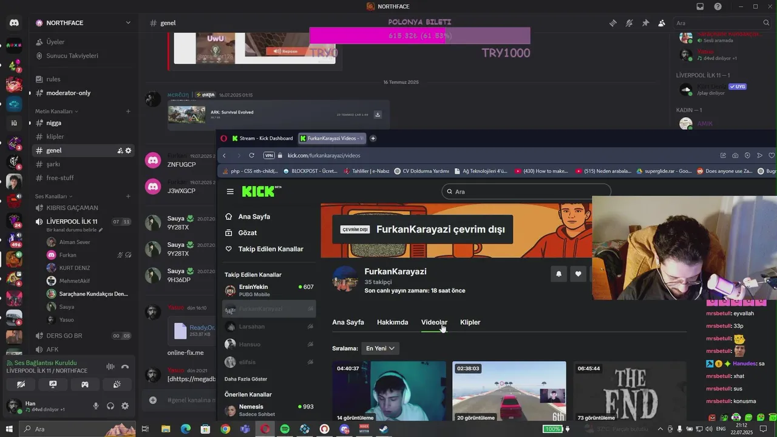Click the Discord search box labeled Ara
Image resolution: width=777 pixels, height=437 pixels.
pos(722,23)
